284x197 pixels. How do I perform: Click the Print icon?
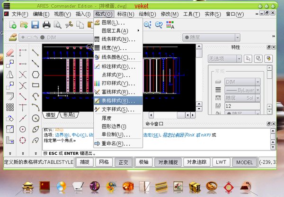tap(46, 25)
